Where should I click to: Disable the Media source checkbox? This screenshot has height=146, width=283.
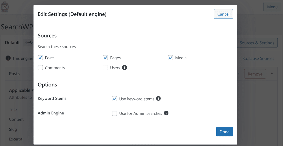(170, 58)
